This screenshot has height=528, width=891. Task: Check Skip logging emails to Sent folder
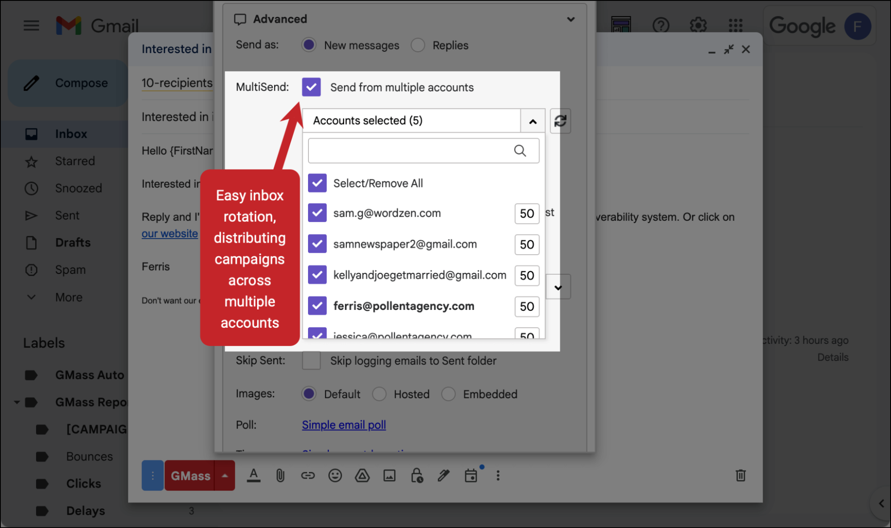(x=311, y=360)
